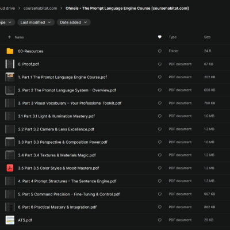This screenshot has width=230, height=230.
Task: Favourite 3.5 Color Styles & Mood Mastery.pdf
Action: [160, 168]
